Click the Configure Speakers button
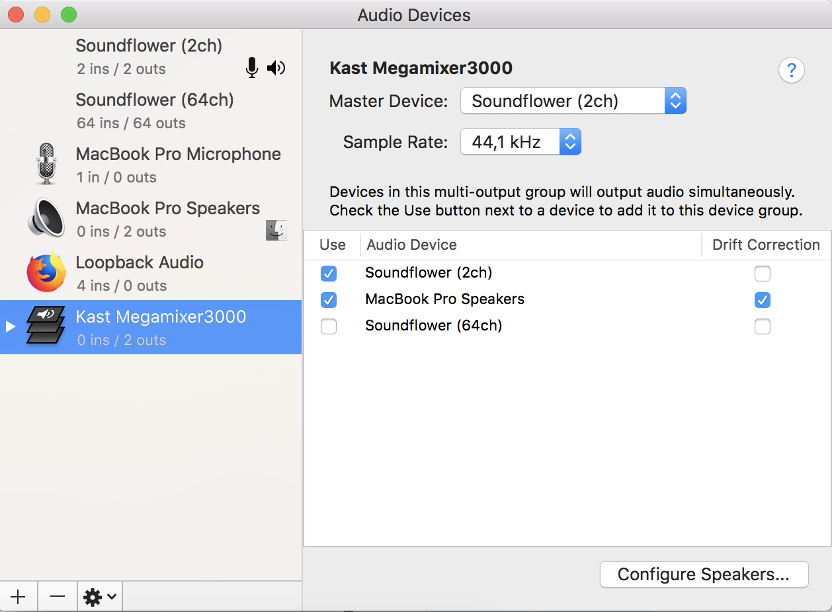832x612 pixels. (x=704, y=574)
